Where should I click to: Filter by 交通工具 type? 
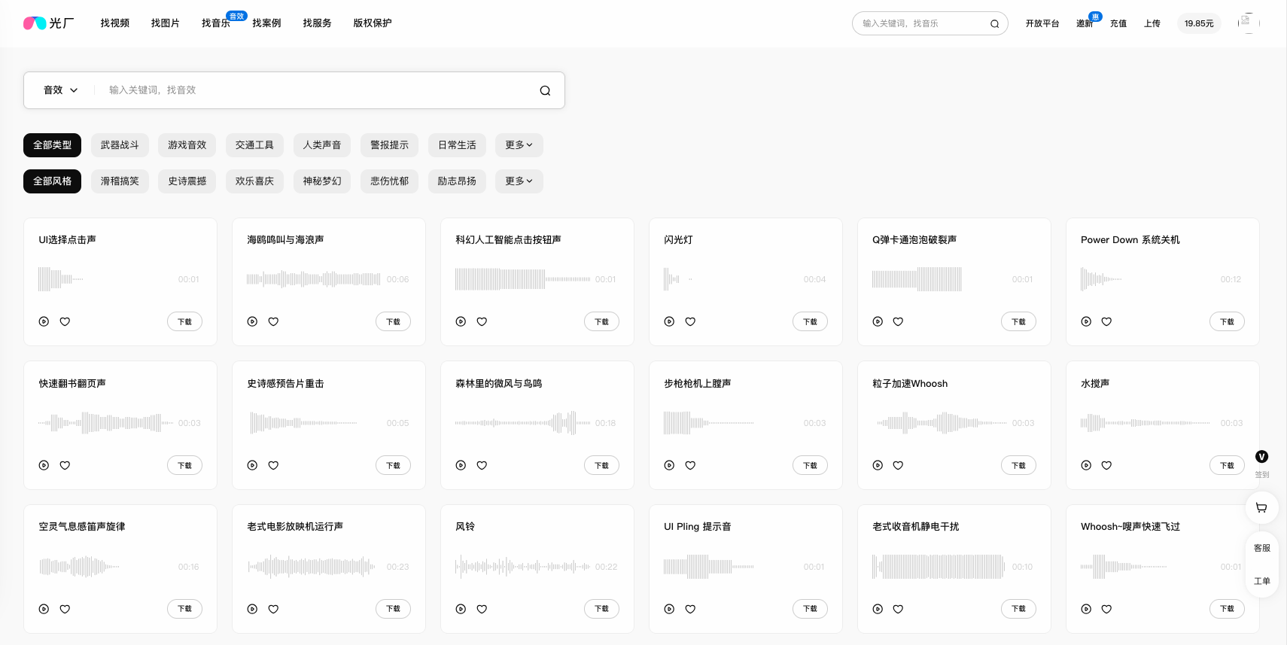[x=254, y=145]
